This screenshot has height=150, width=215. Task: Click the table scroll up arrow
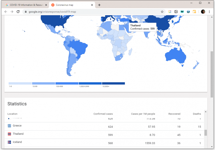(x=206, y=112)
